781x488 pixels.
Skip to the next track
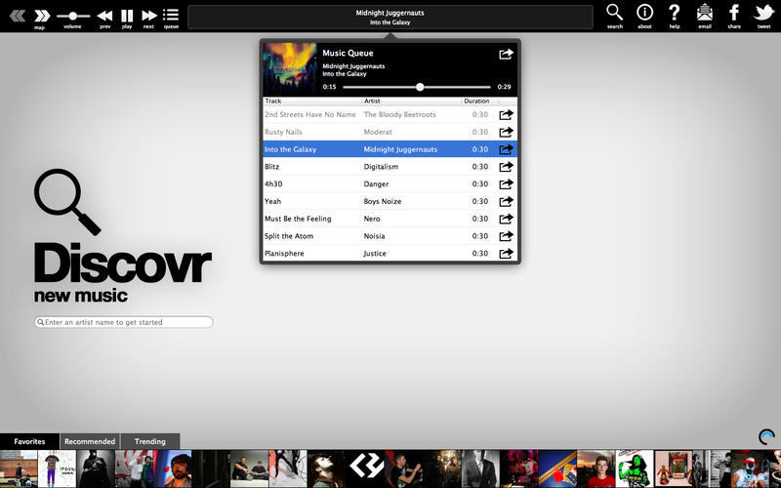pos(149,16)
